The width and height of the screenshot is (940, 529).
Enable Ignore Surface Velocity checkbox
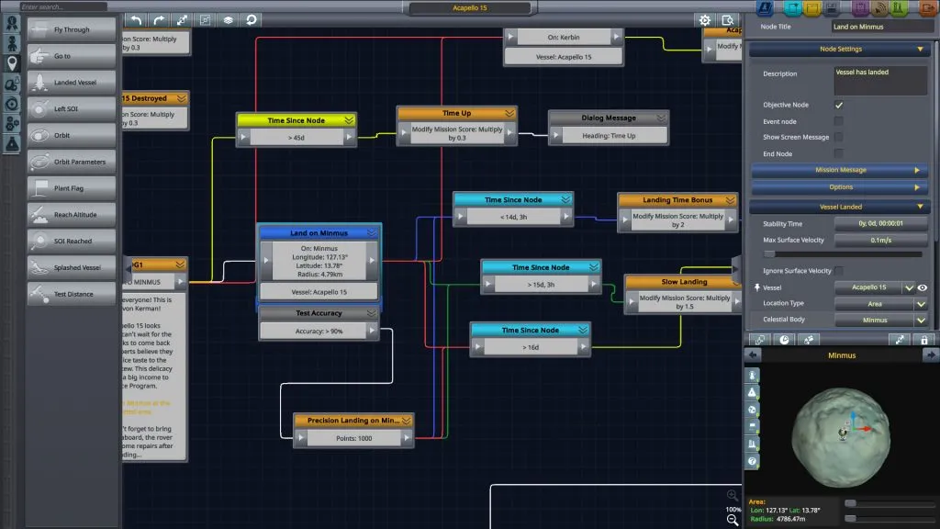click(x=839, y=271)
